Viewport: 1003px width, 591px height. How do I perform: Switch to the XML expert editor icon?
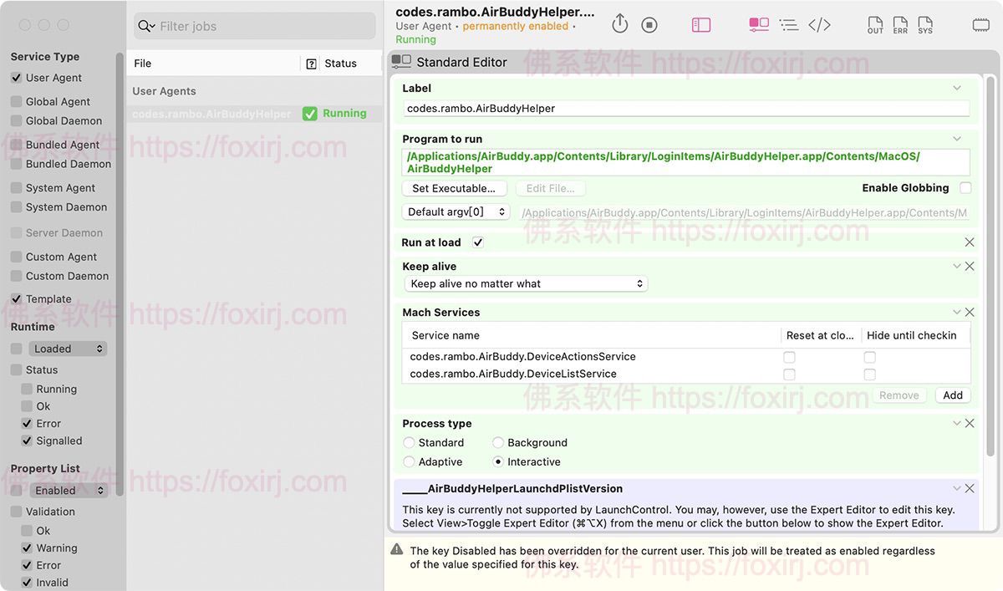click(x=819, y=25)
